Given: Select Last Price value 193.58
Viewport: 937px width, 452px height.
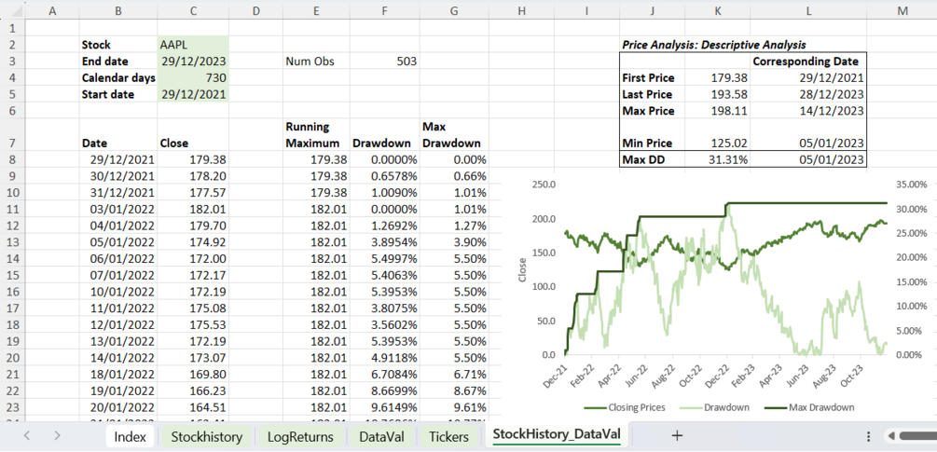Looking at the screenshot, I should pos(718,94).
